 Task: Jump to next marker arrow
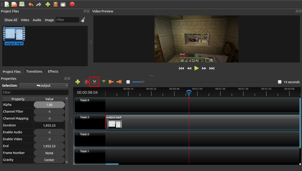tap(119, 82)
